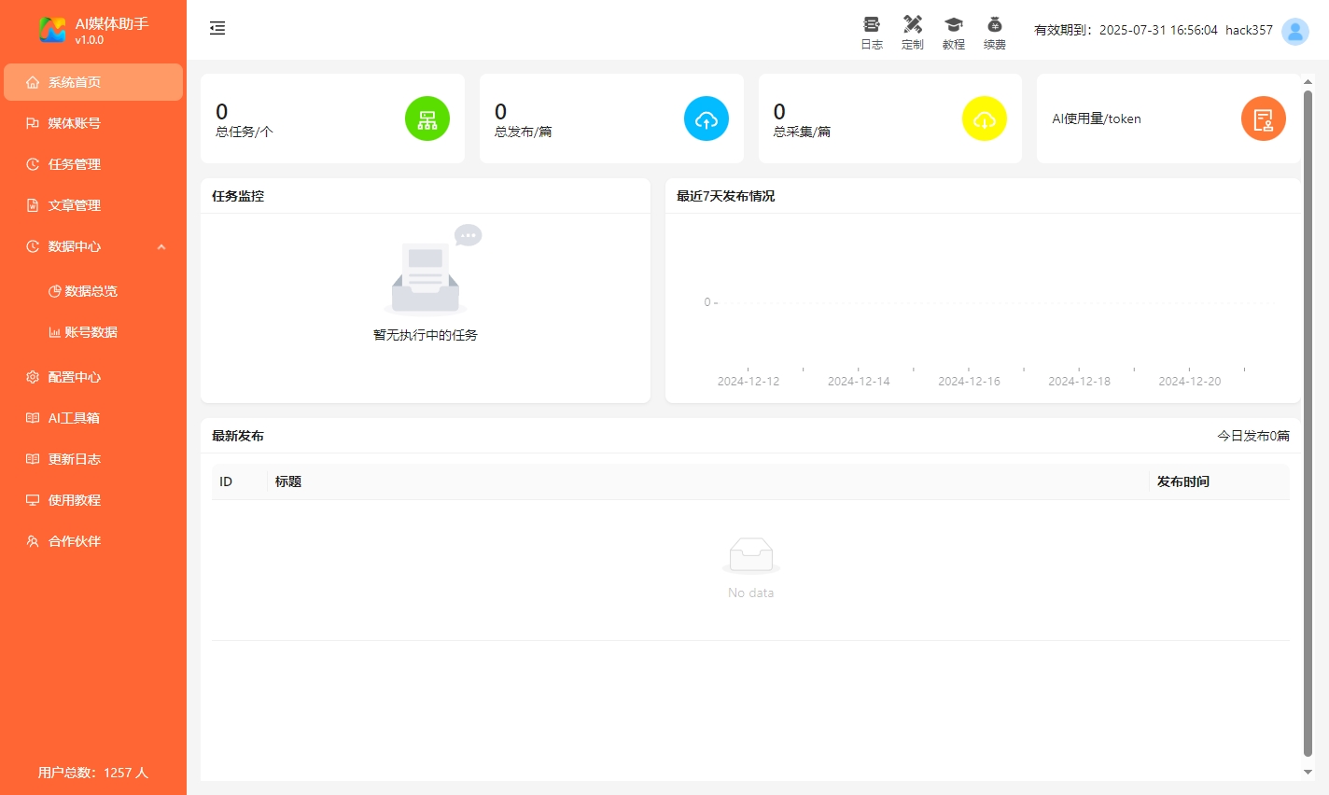Image resolution: width=1329 pixels, height=795 pixels.
Task: Click the v1.0.0 version text
Action: click(x=90, y=40)
